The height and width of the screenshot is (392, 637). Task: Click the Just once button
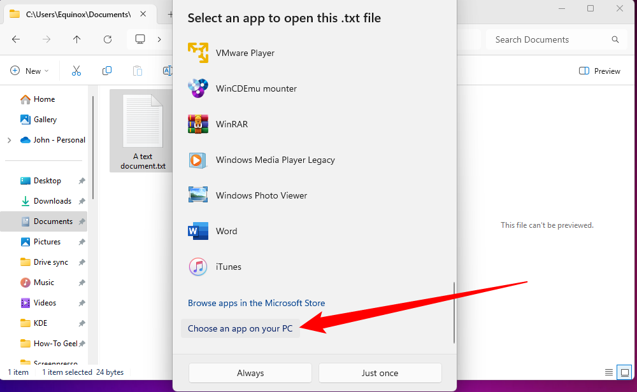pyautogui.click(x=380, y=373)
